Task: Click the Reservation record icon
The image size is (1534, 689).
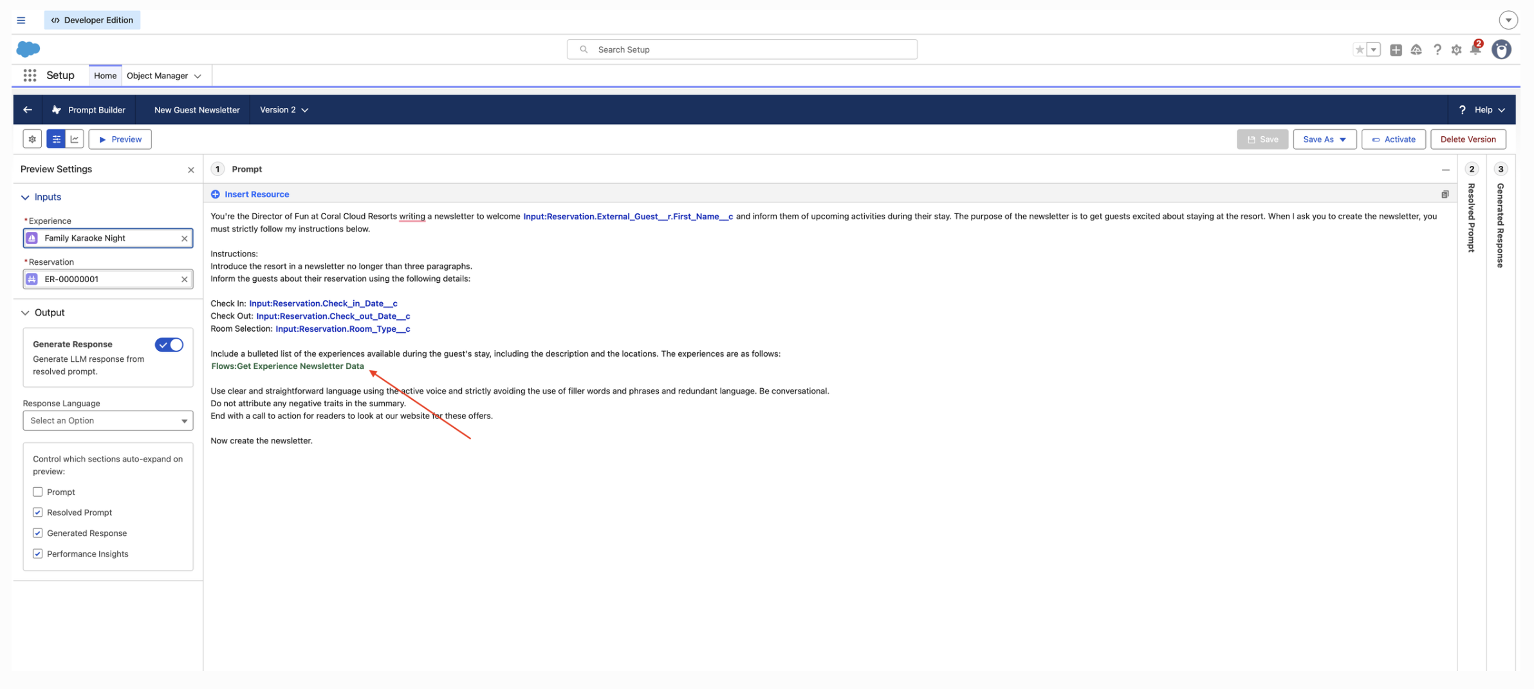Action: tap(32, 279)
